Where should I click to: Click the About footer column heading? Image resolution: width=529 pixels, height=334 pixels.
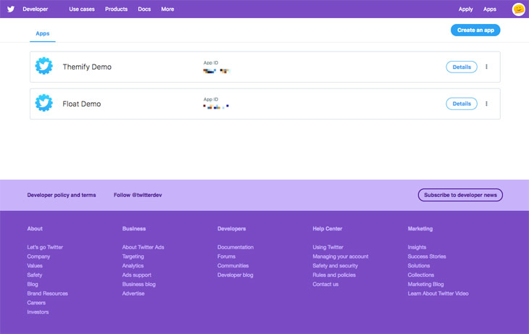[x=35, y=229]
